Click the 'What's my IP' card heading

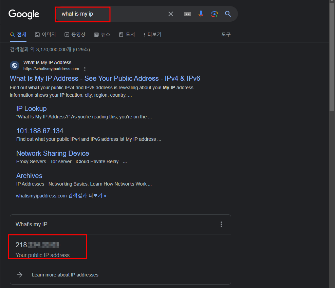(32, 224)
